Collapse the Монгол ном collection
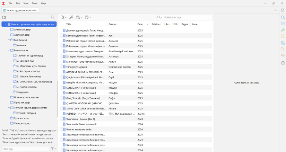The width and height of the screenshot is (286, 152). (9, 50)
